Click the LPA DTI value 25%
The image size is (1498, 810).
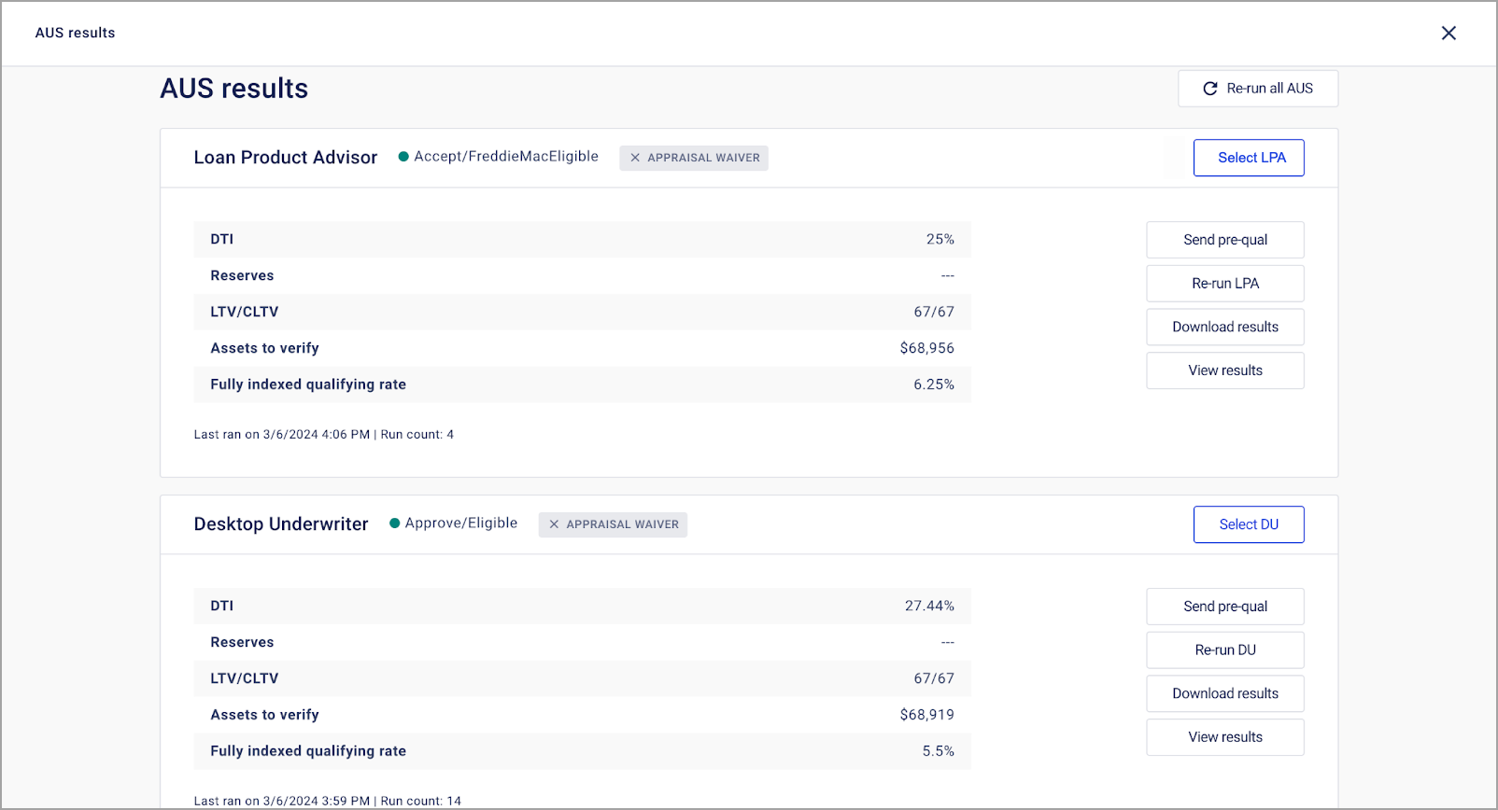click(x=940, y=239)
